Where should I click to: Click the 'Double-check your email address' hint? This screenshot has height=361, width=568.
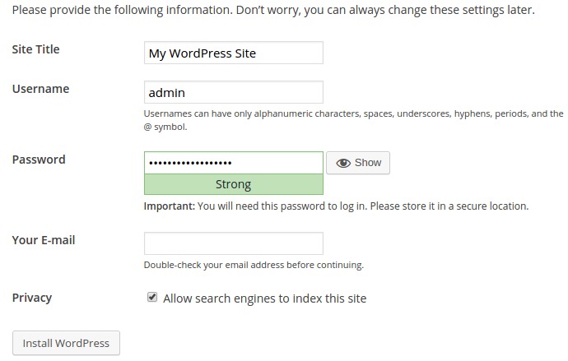click(x=254, y=265)
